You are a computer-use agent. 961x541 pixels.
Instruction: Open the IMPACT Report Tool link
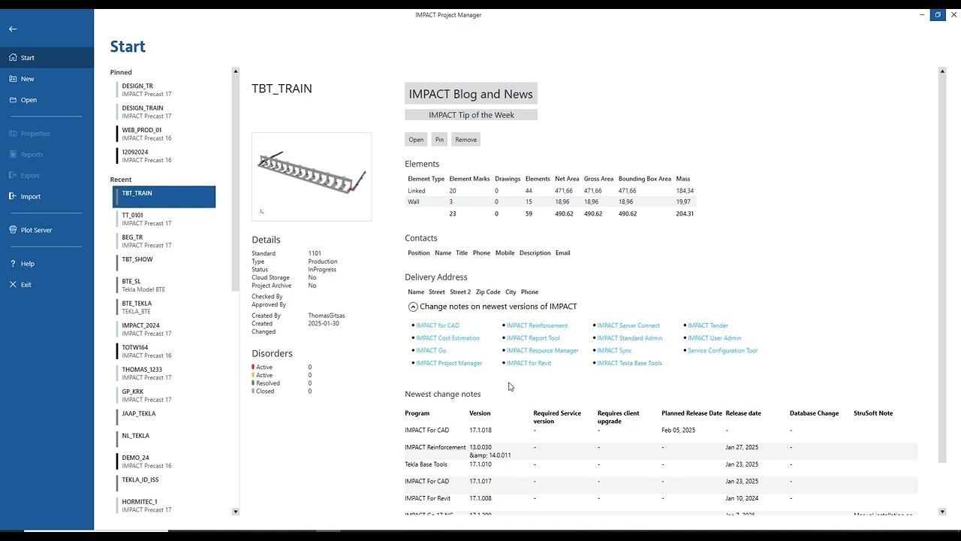point(533,338)
